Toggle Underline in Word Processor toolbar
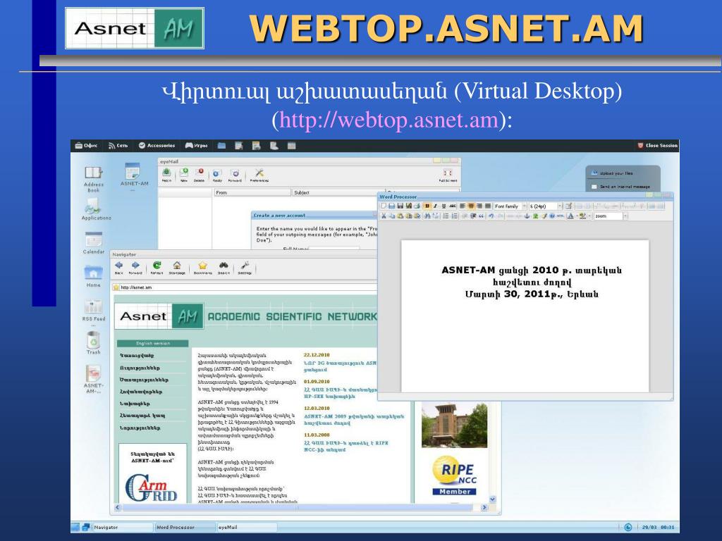The height and width of the screenshot is (541, 722). 444,206
